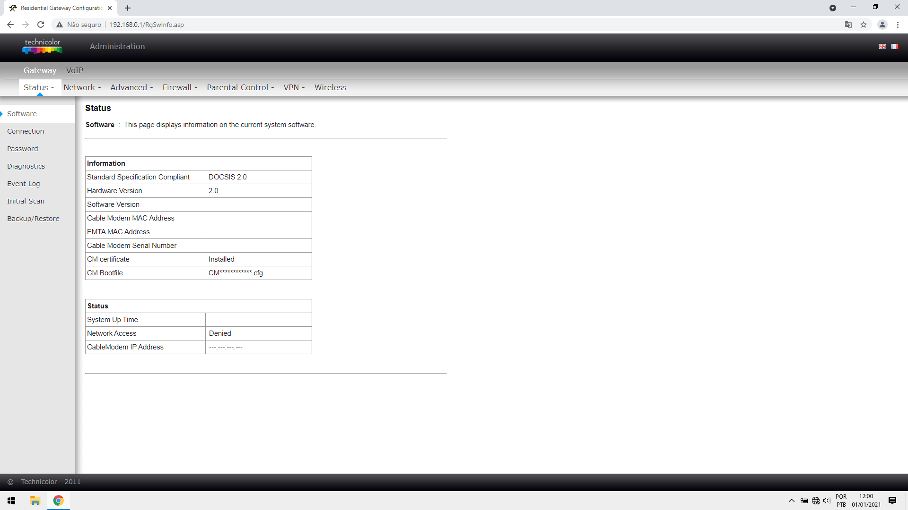Click the Windows Start menu icon
This screenshot has width=908, height=510.
[11, 501]
